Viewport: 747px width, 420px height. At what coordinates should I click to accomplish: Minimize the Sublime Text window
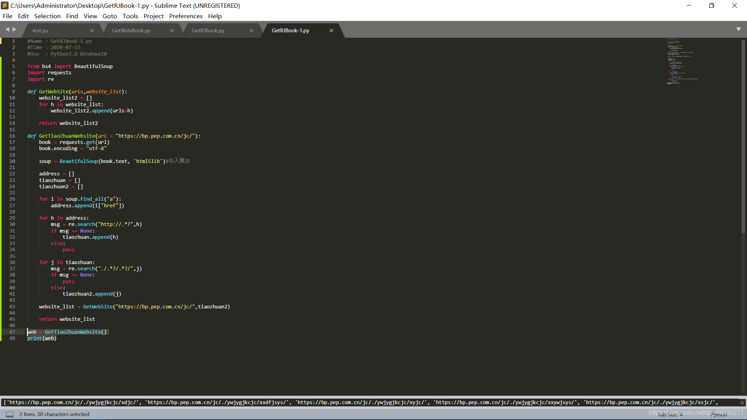[689, 5]
